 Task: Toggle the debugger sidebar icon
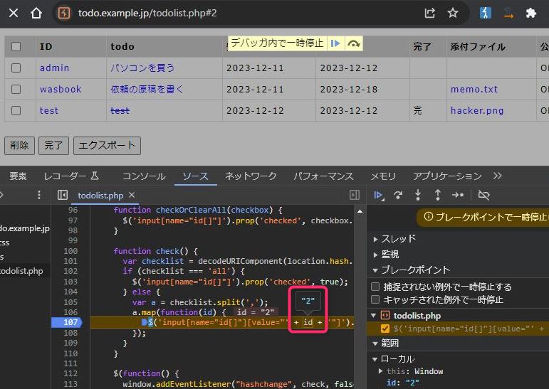355,195
